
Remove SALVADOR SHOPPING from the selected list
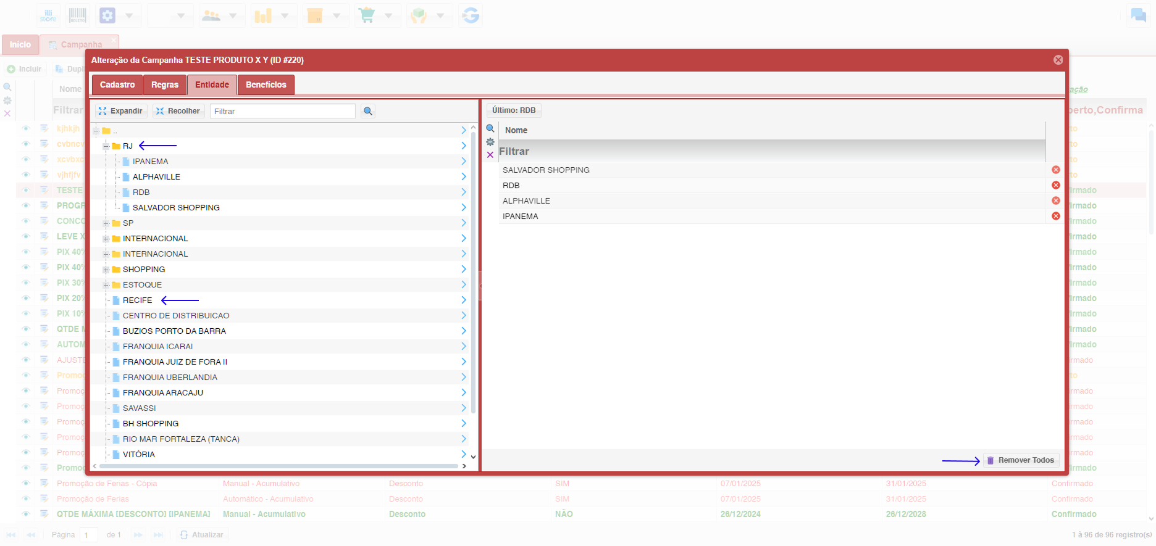click(1055, 170)
